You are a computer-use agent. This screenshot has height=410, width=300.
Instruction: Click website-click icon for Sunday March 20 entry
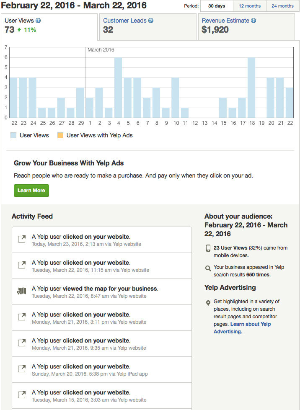pyautogui.click(x=22, y=369)
